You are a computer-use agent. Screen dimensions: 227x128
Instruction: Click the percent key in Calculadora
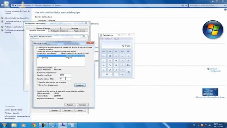click(x=128, y=61)
